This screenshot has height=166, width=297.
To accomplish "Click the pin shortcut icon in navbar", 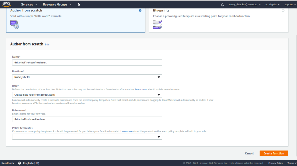I will (79, 5).
